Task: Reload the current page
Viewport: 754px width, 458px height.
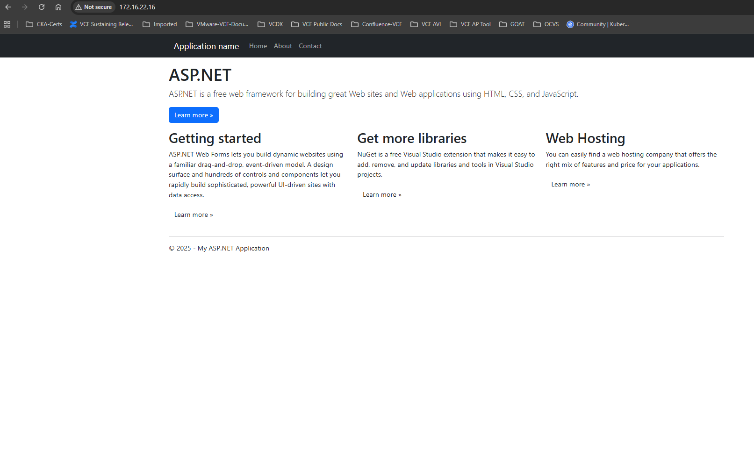Action: tap(42, 7)
